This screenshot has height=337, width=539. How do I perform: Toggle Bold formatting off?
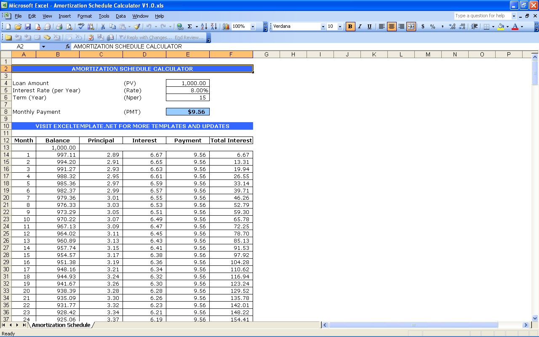pyautogui.click(x=350, y=27)
